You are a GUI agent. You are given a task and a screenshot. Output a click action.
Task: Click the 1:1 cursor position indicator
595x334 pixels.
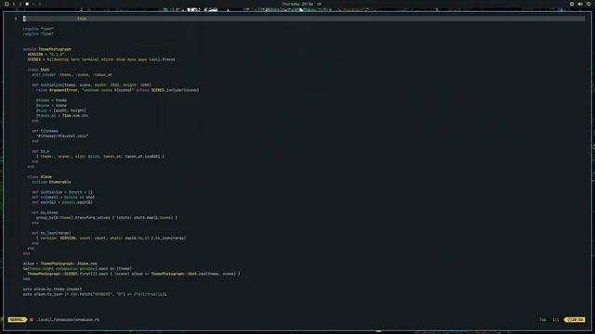tap(556, 319)
